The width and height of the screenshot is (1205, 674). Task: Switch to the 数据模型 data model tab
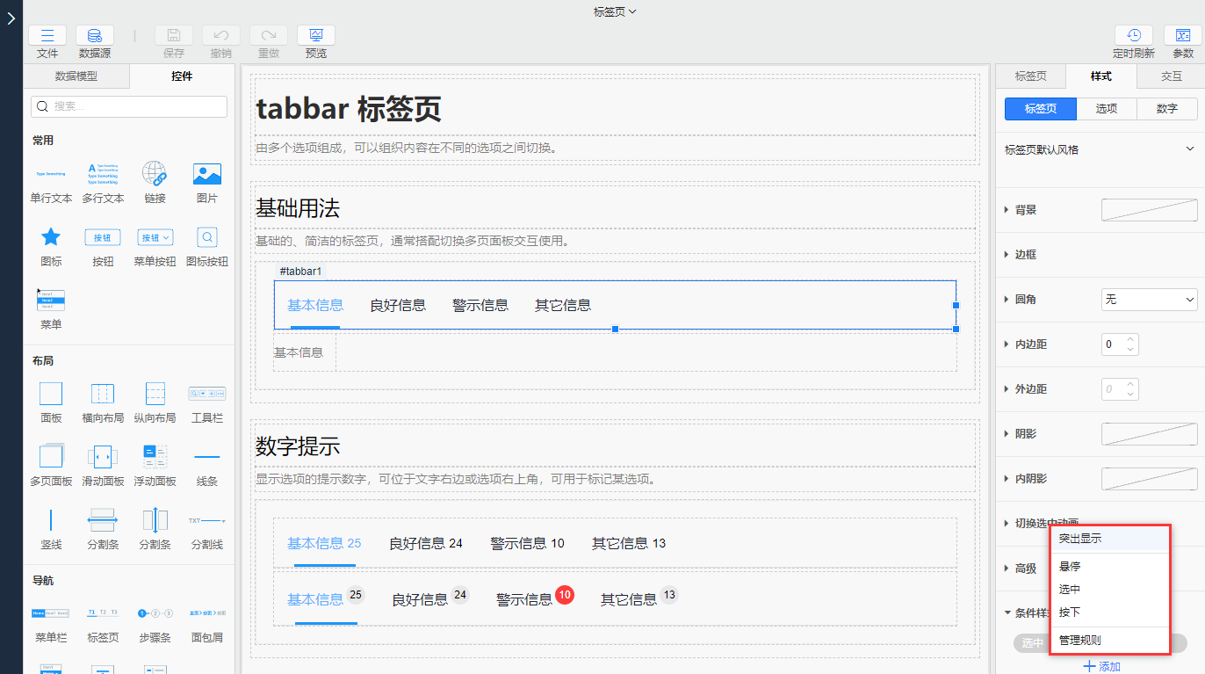76,76
